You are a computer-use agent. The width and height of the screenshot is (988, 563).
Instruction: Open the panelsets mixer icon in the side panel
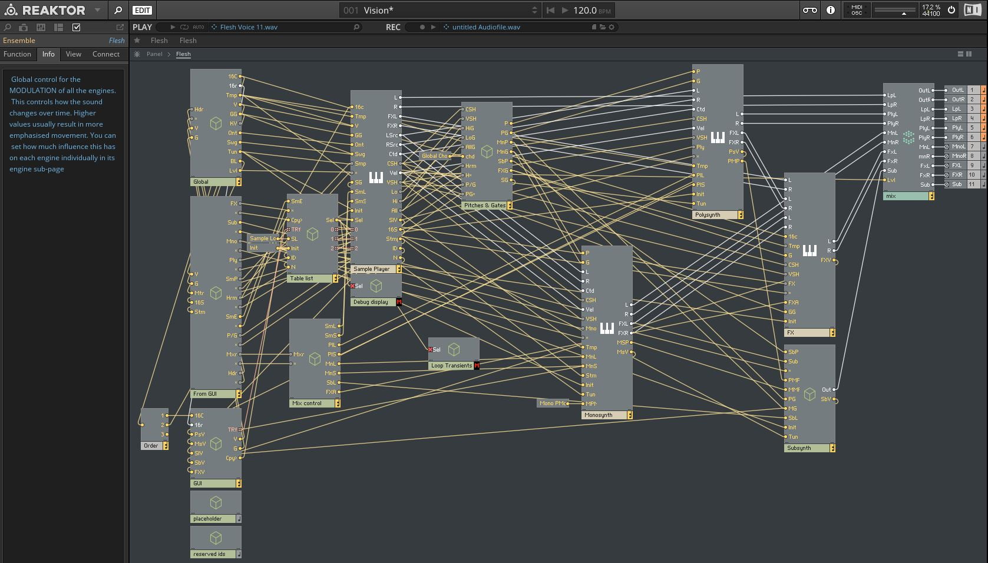click(41, 27)
